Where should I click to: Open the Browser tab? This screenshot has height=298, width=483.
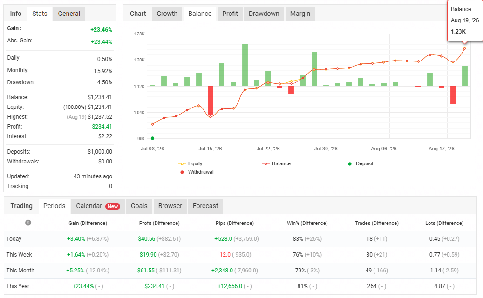click(170, 206)
